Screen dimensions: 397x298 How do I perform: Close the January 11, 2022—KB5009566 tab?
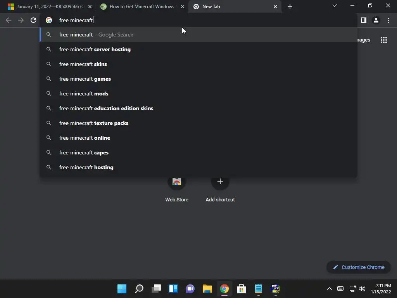[x=90, y=7]
